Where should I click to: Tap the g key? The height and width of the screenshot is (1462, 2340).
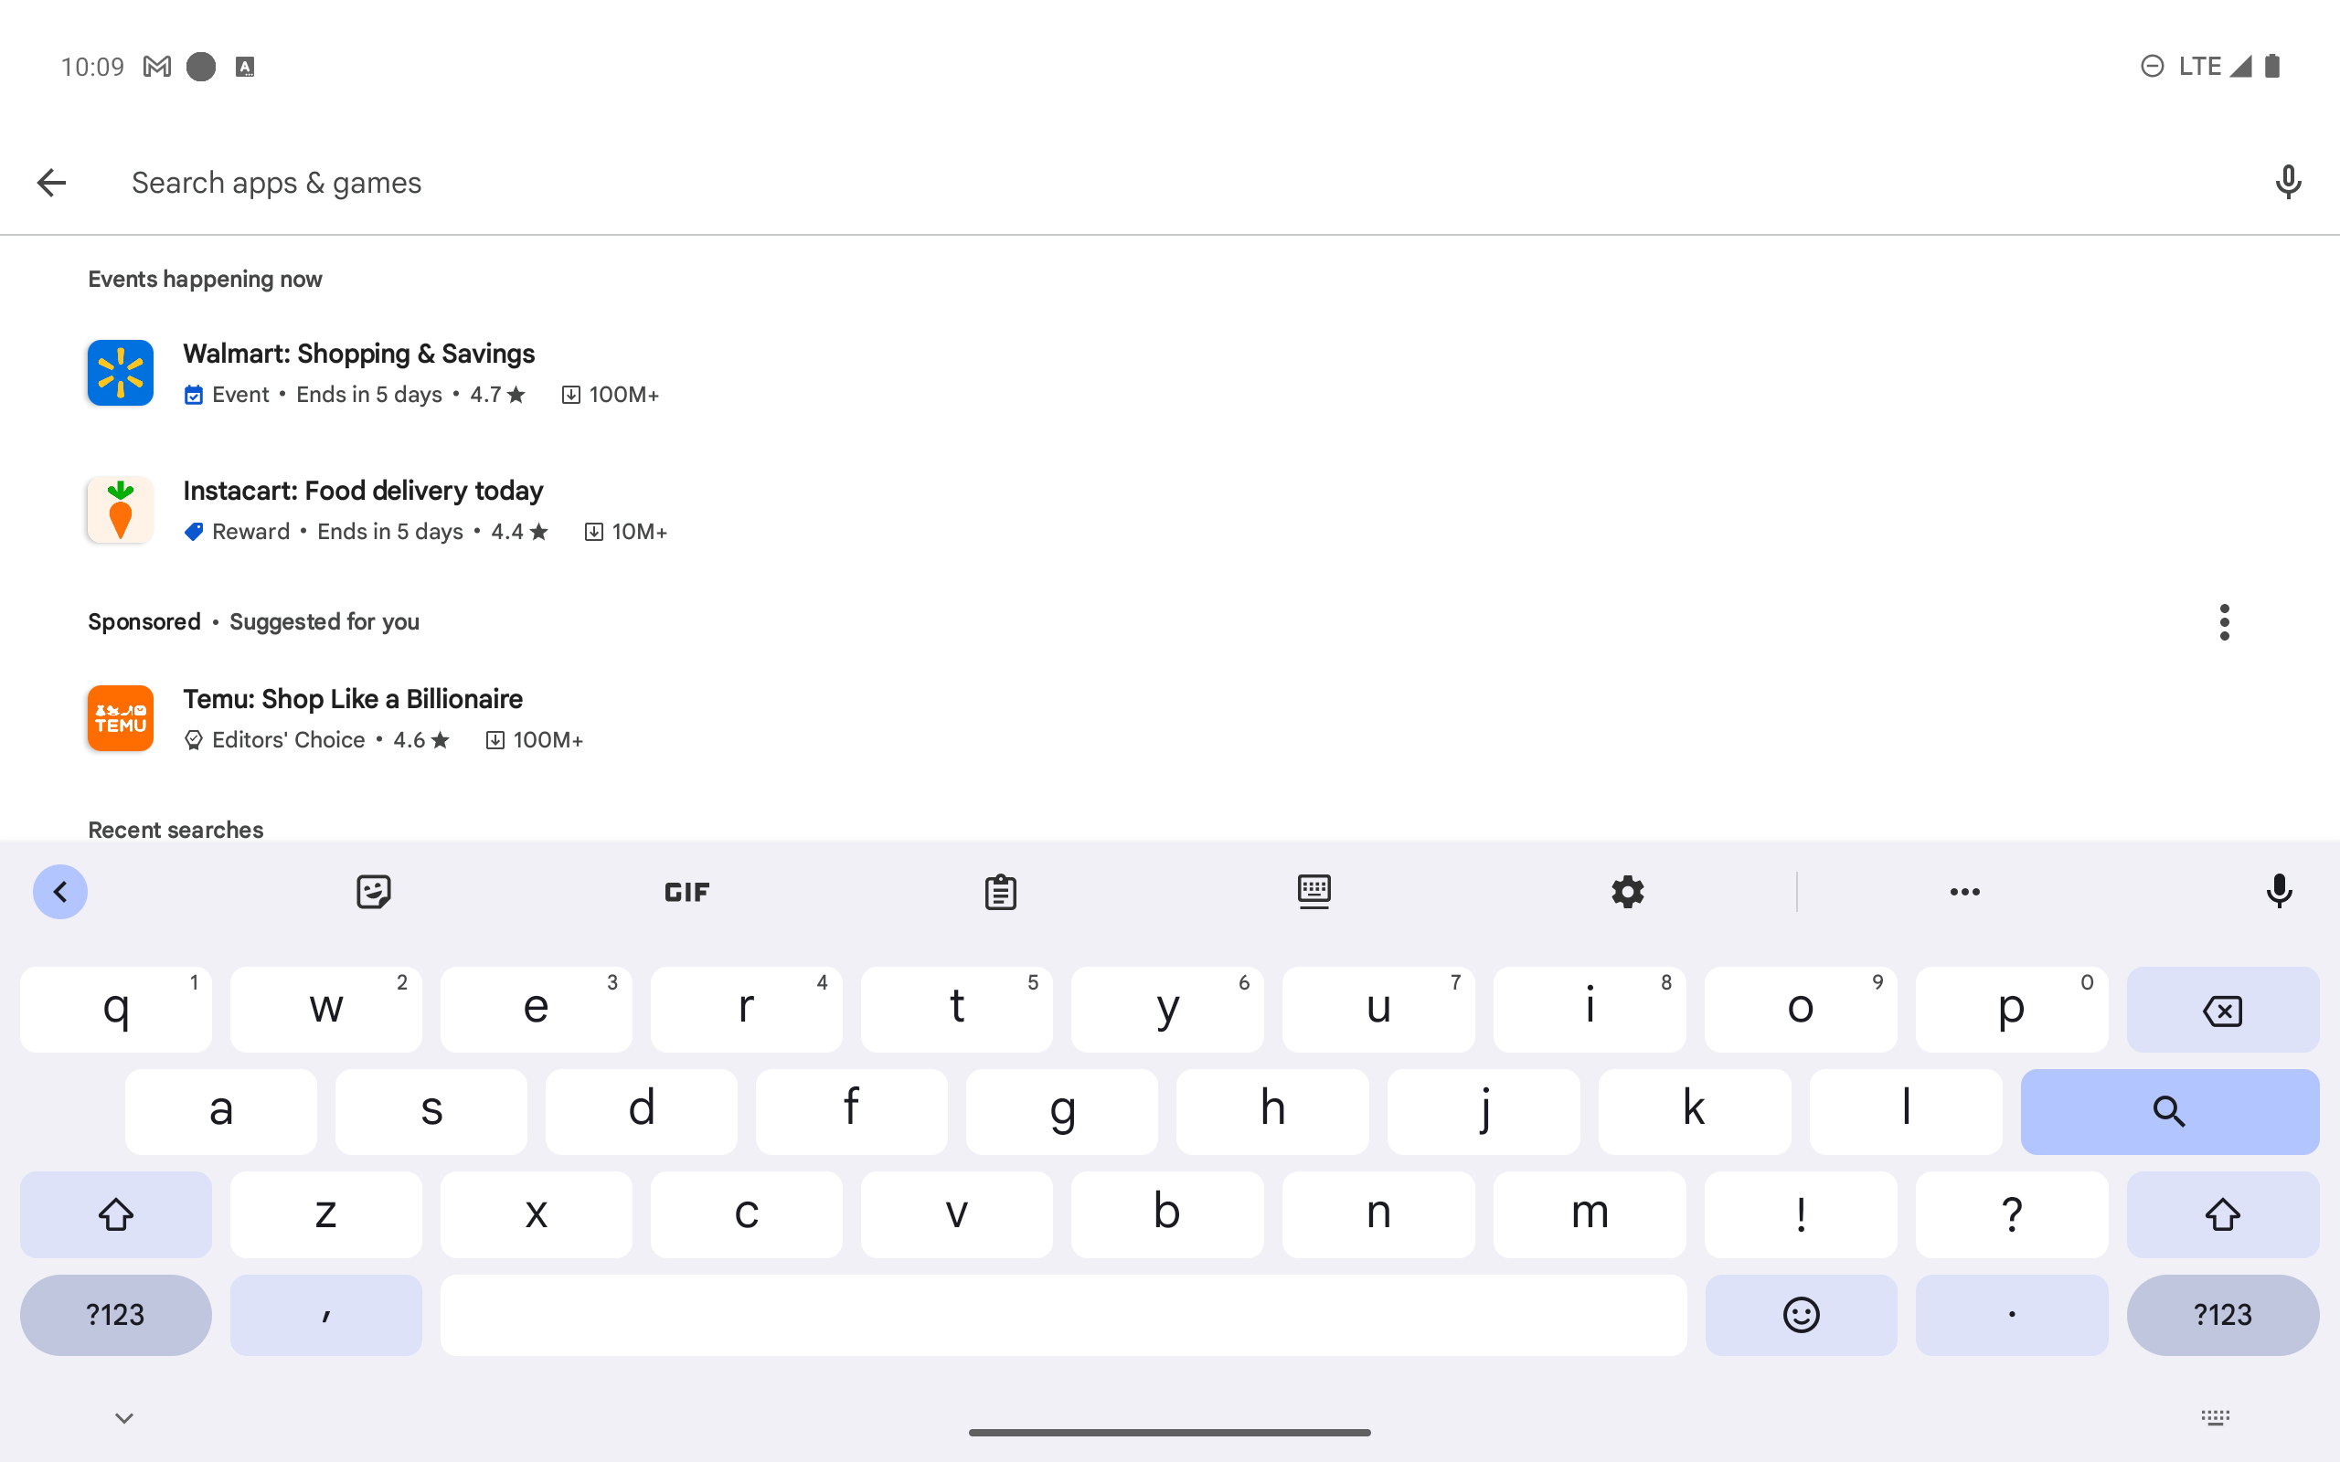(1062, 1112)
